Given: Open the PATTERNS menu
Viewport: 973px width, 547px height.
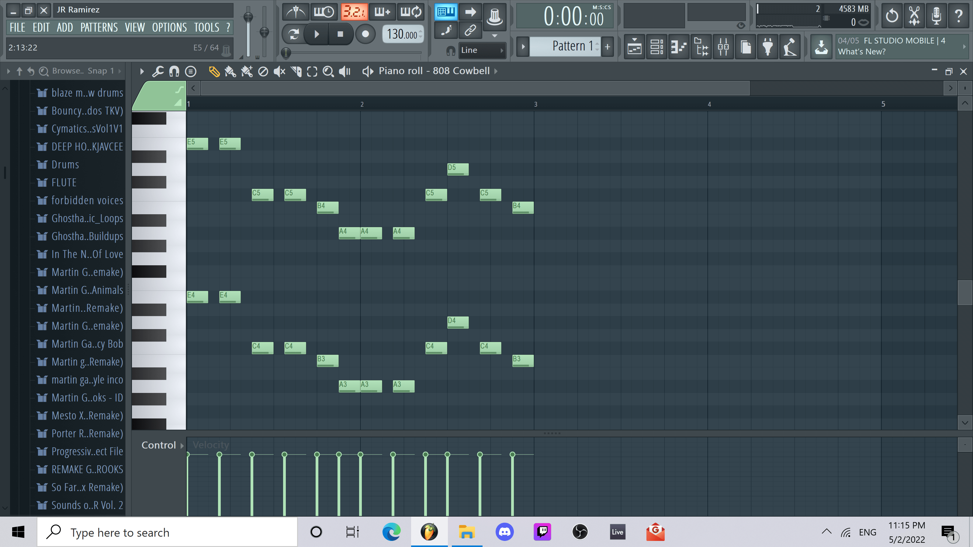Looking at the screenshot, I should coord(99,27).
